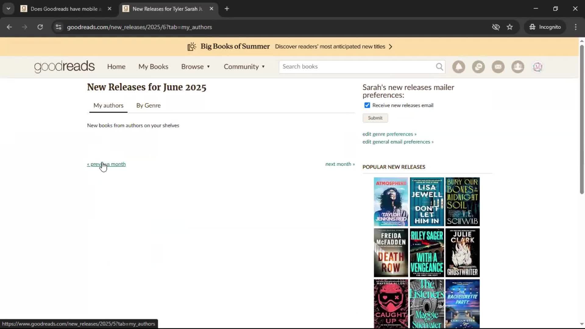The width and height of the screenshot is (585, 329).
Task: Open edit genre preferences link
Action: (389, 134)
